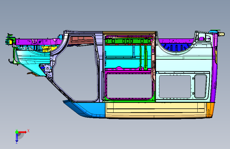The image size is (230, 149).
Task: Click the red "X" axis label
Action: click(28, 131)
